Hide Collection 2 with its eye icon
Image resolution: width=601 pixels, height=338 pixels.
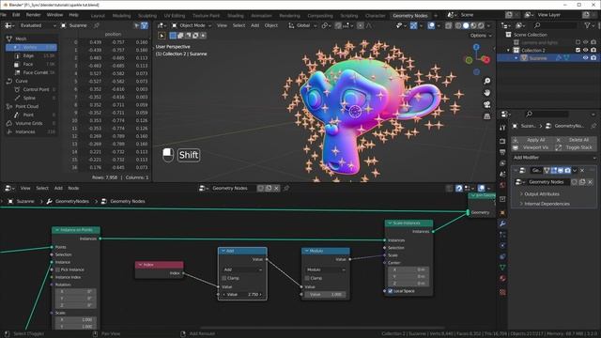click(x=585, y=50)
